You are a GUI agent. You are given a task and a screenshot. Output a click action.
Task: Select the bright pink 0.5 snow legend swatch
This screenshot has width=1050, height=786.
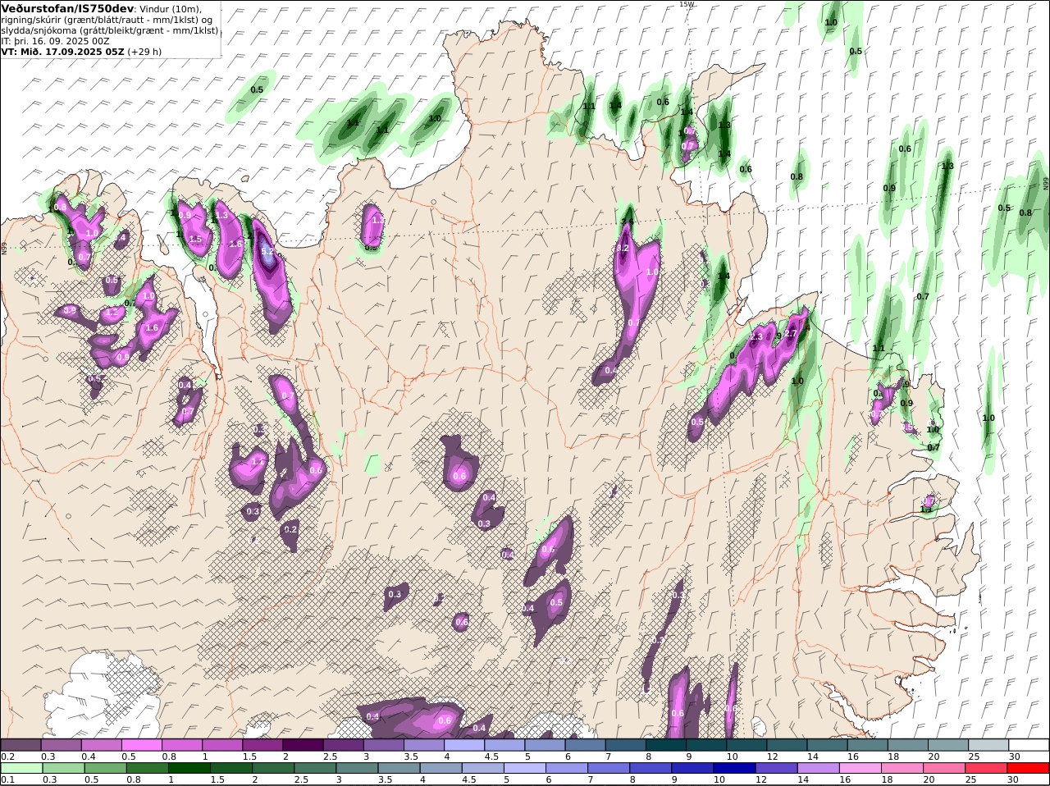click(141, 745)
